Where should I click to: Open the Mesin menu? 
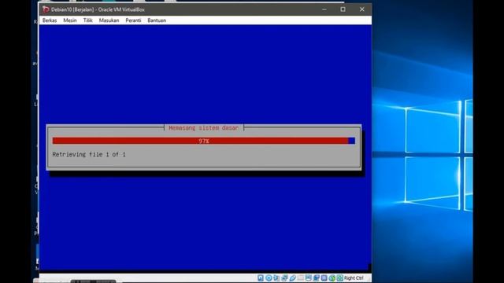(70, 20)
